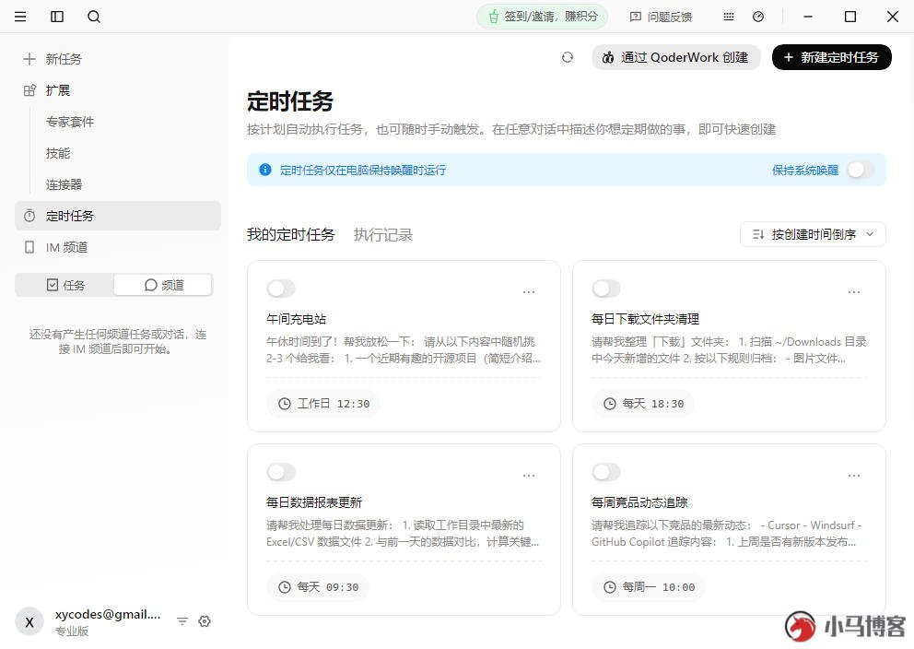
Task: Open more options for 每日数据报表更新 card
Action: click(x=529, y=476)
